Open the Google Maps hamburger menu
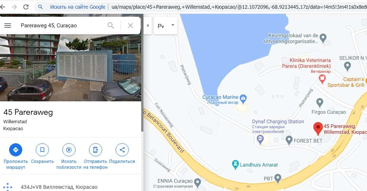The width and height of the screenshot is (367, 191). (x=8, y=26)
